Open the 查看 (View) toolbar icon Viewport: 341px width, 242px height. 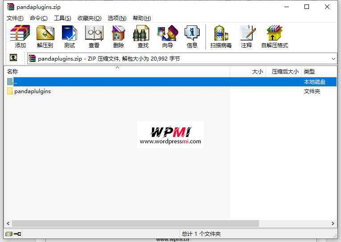pyautogui.click(x=94, y=37)
